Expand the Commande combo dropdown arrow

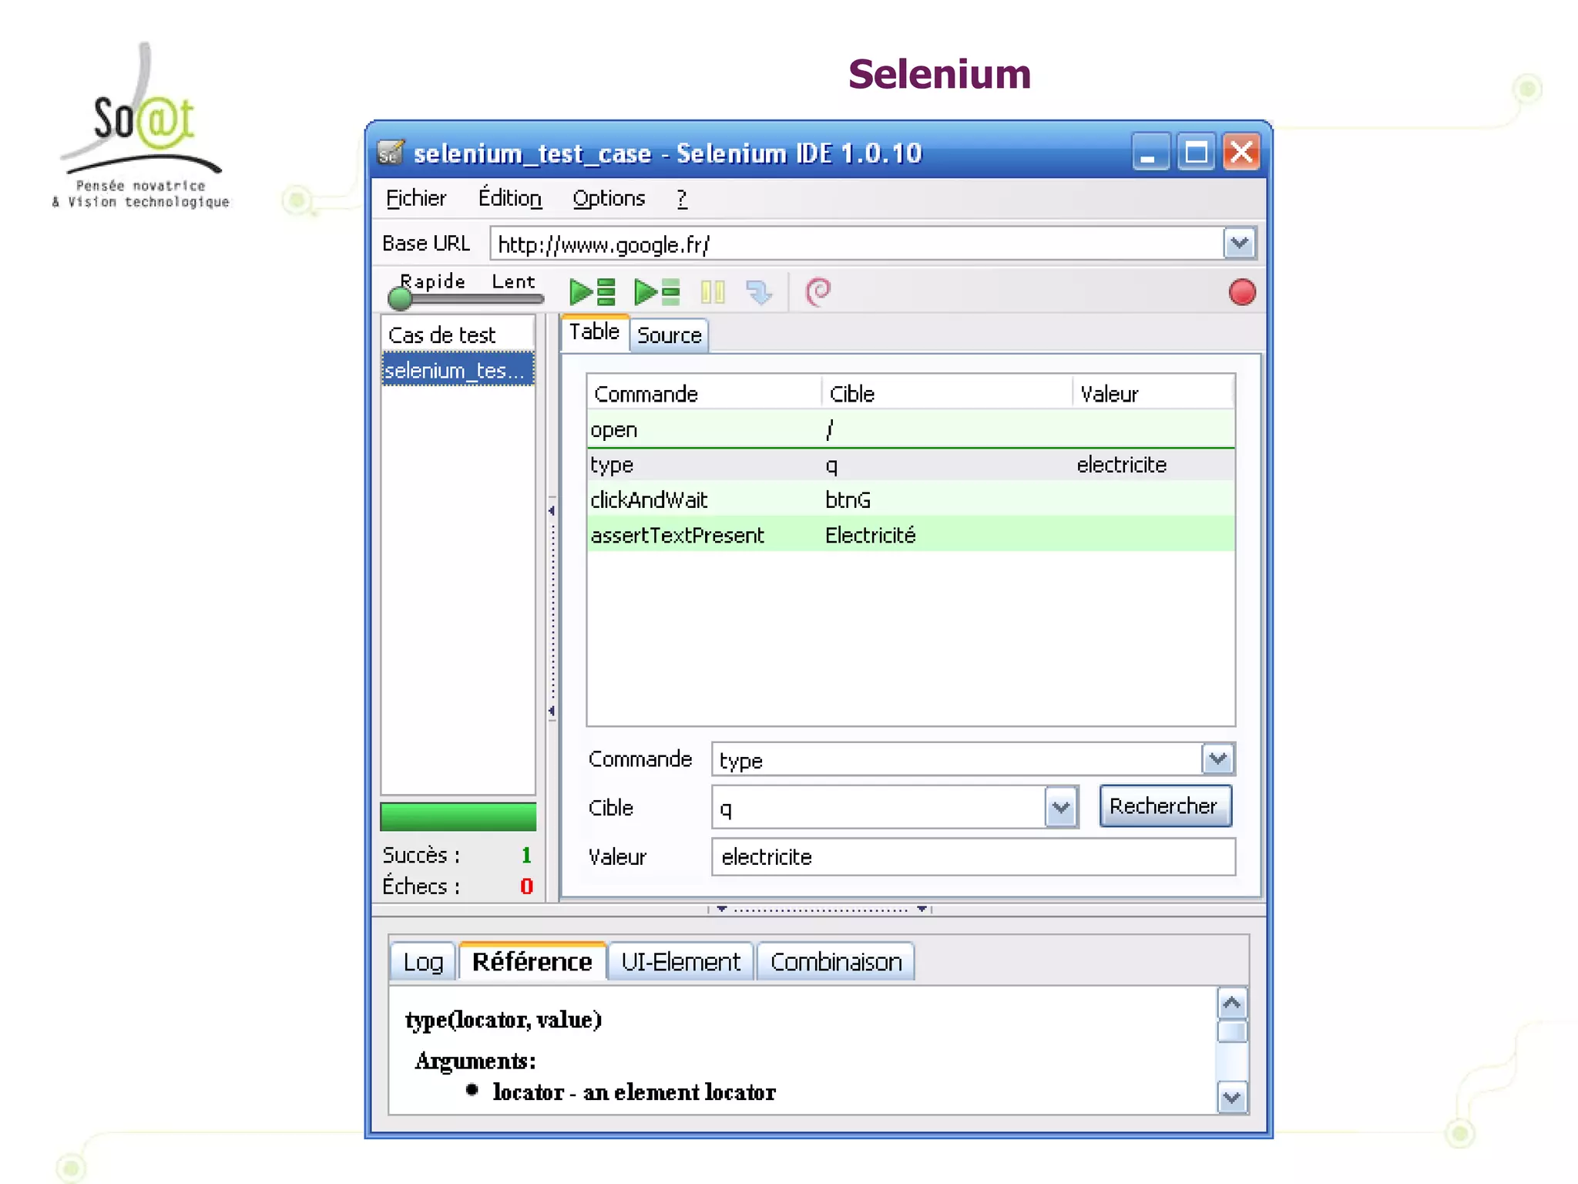(x=1217, y=759)
